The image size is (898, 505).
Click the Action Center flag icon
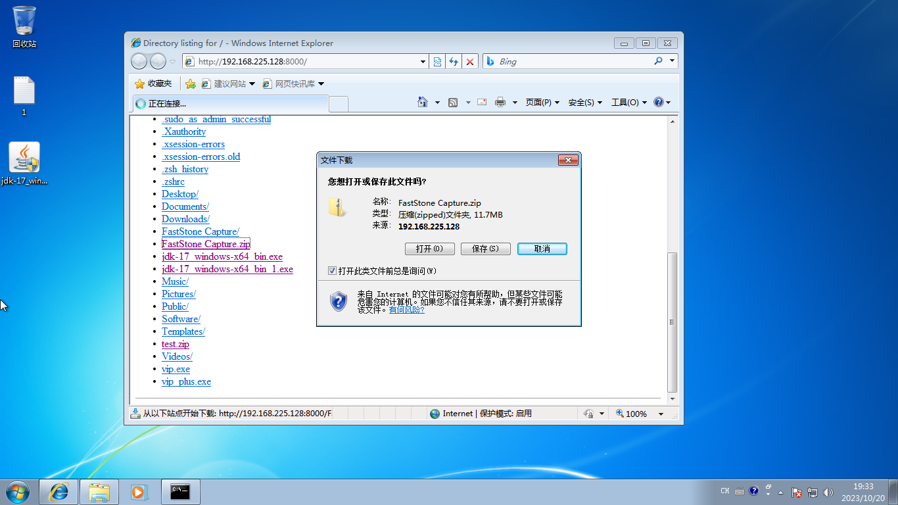point(797,492)
